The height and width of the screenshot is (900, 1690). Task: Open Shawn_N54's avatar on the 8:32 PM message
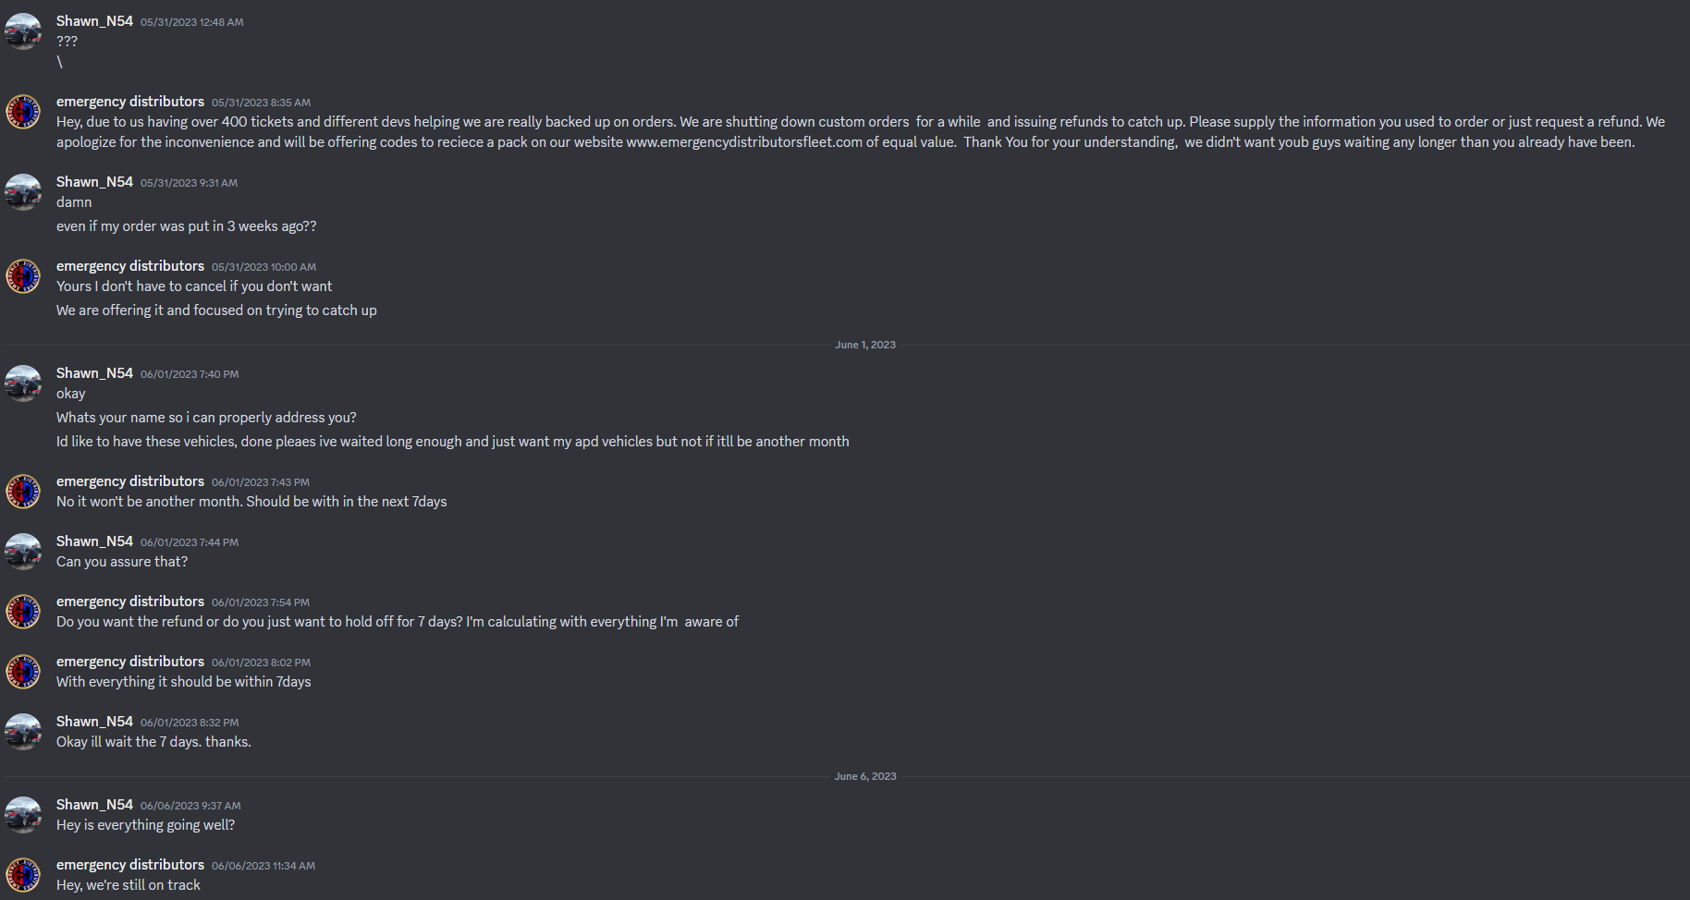pyautogui.click(x=23, y=732)
